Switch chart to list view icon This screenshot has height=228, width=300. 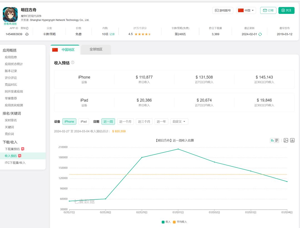(x=277, y=140)
